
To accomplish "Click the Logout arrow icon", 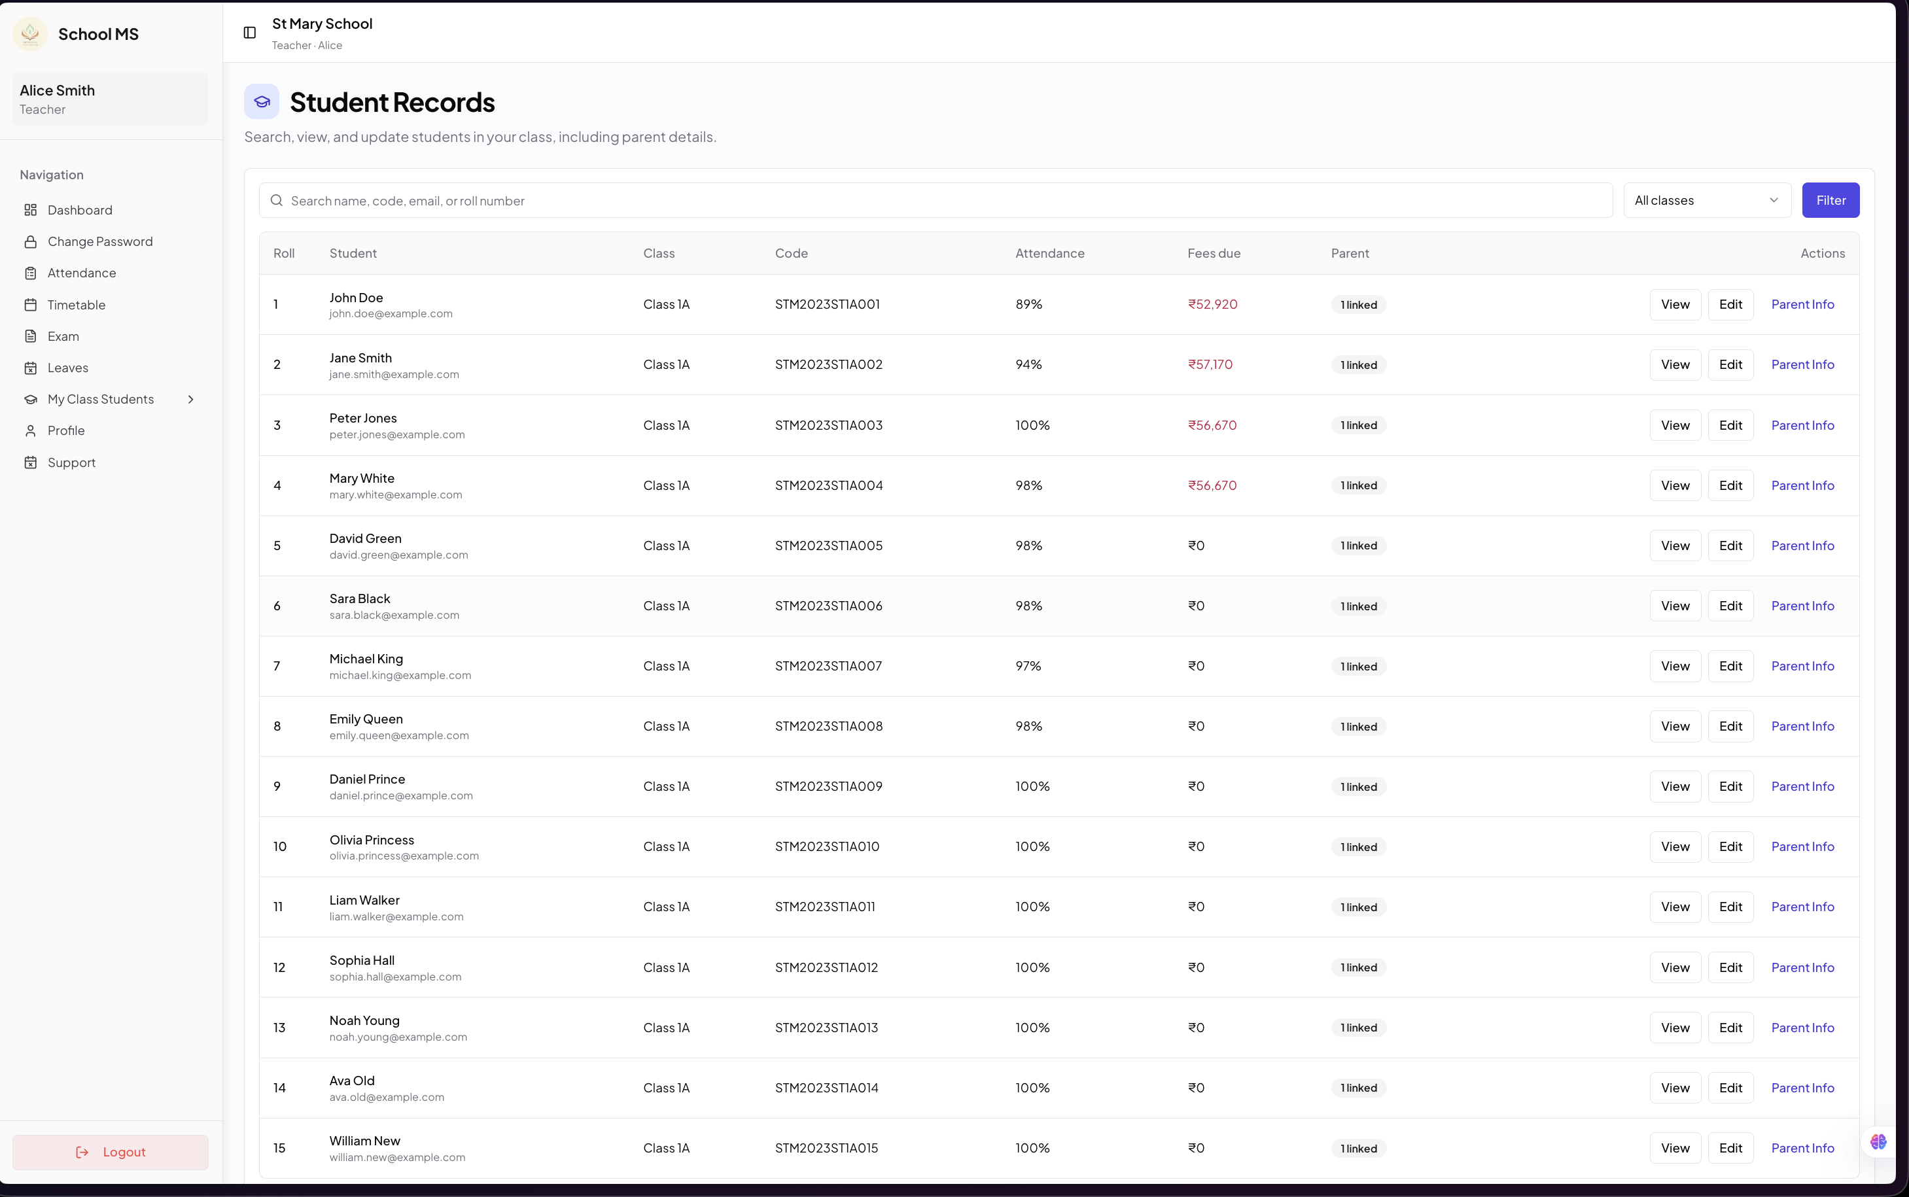I will click(x=82, y=1152).
